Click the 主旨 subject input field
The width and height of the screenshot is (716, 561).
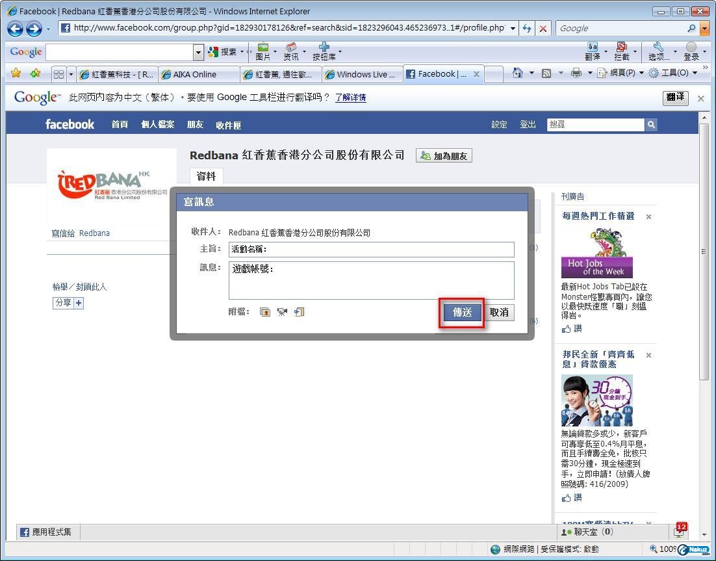[x=371, y=250]
